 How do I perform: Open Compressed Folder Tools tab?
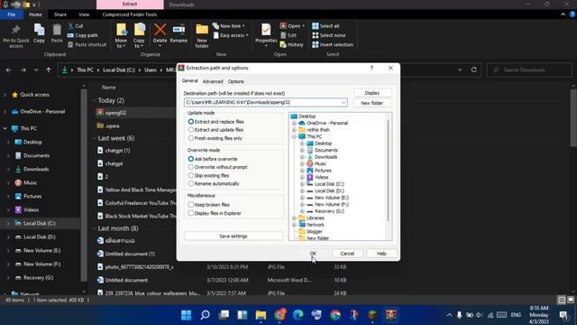click(x=130, y=14)
